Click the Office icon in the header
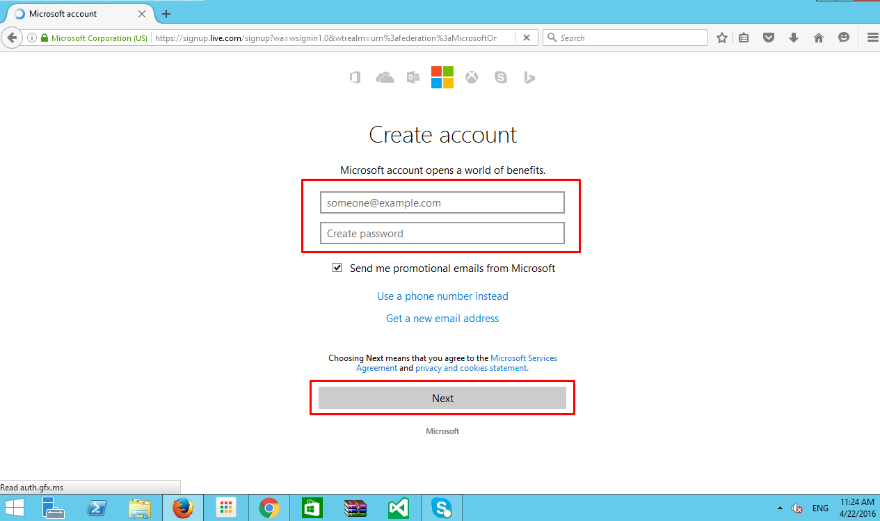 [355, 77]
